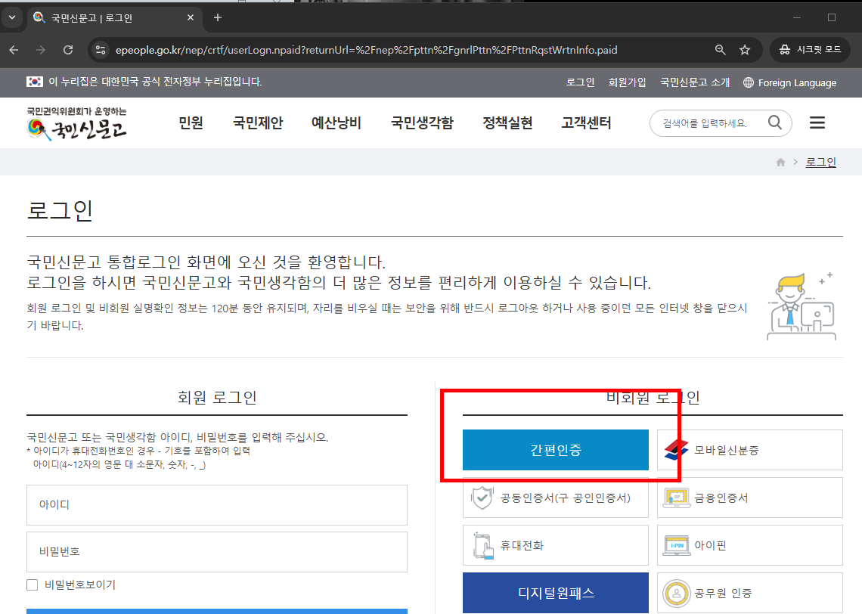
Task: Click the 간편인증 button
Action: 555,449
